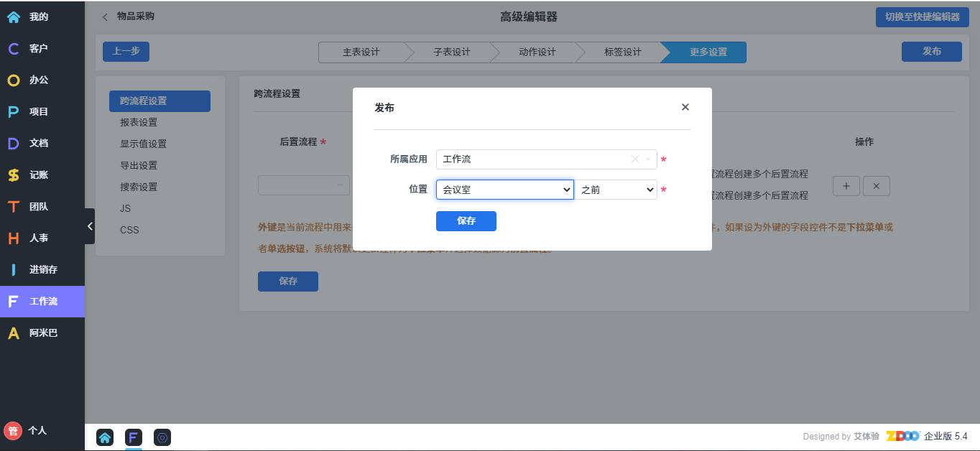Open the 之前 before/after dropdown
Screen dimensions: 980x451
coord(618,190)
